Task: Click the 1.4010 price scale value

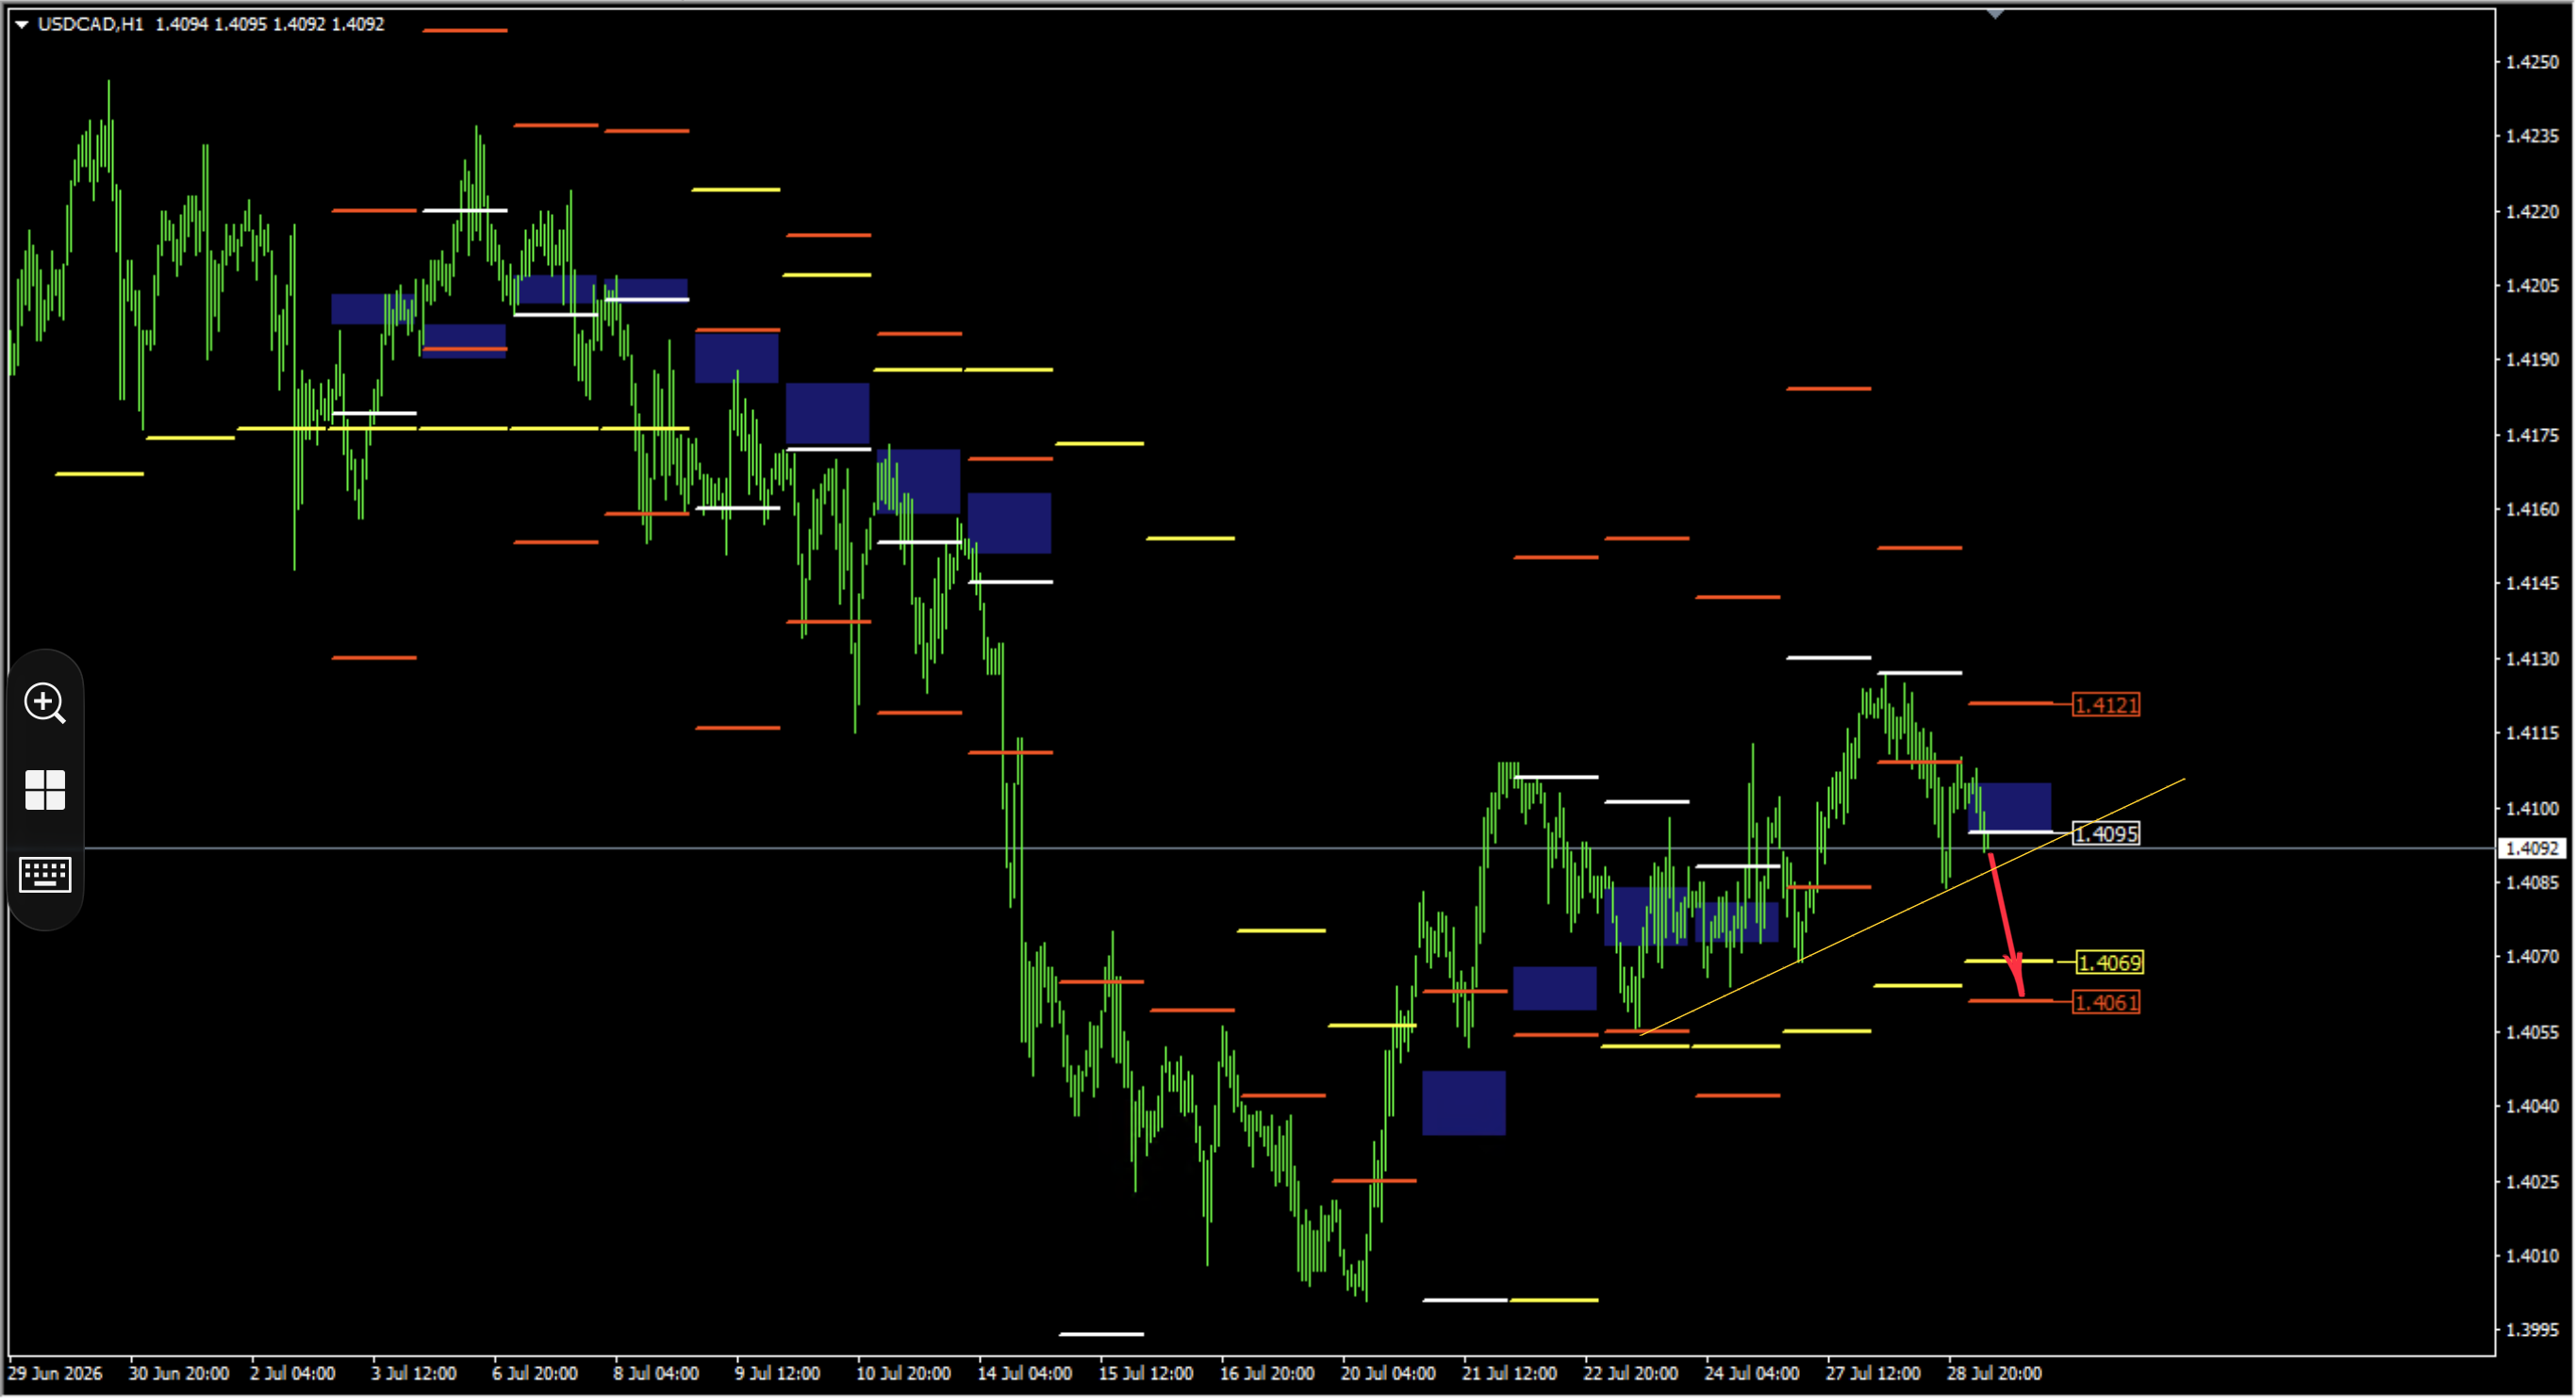Action: pyautogui.click(x=2532, y=1257)
